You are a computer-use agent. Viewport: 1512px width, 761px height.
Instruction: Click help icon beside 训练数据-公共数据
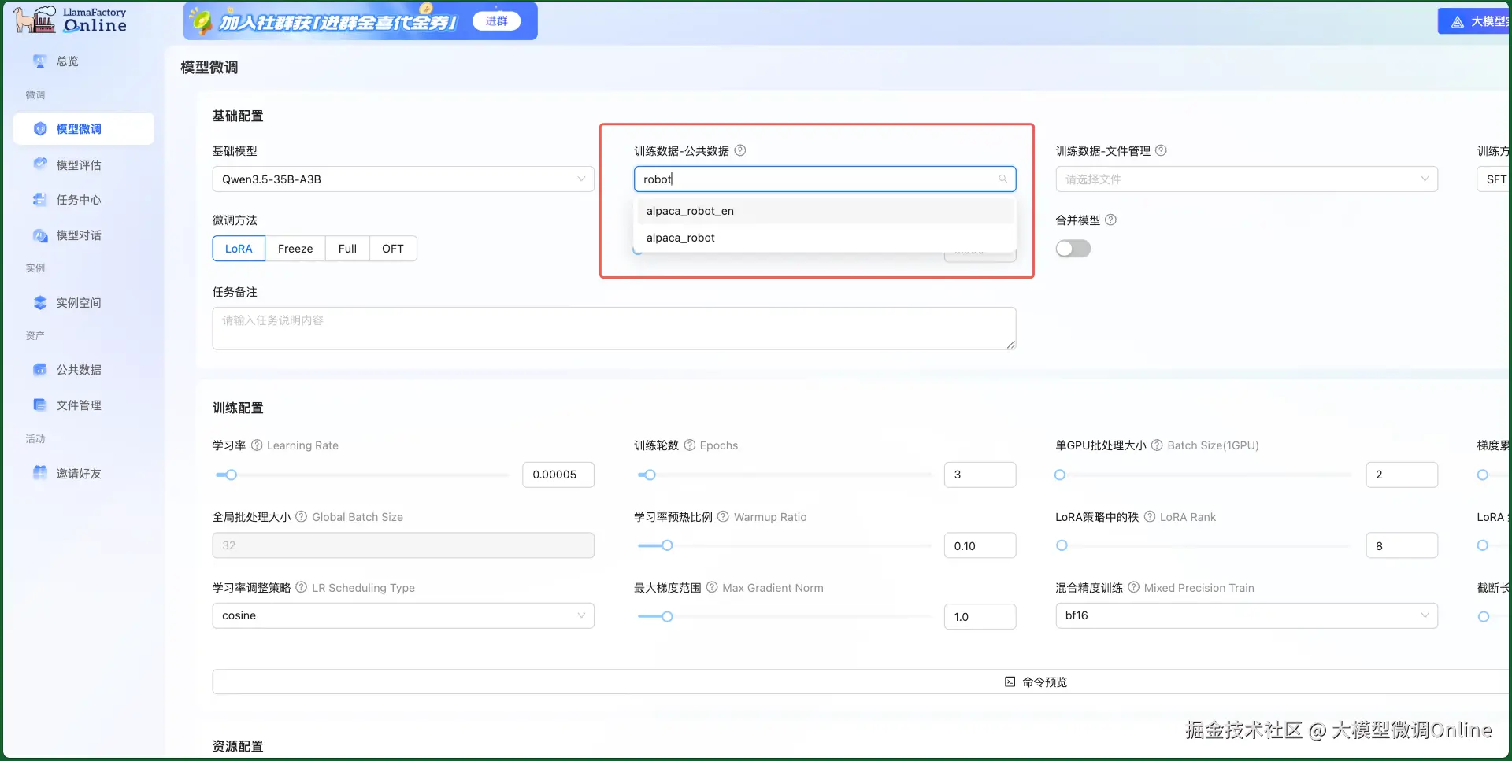[x=740, y=150]
